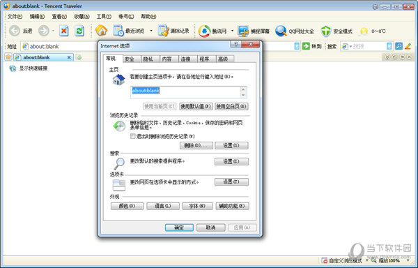Open the Favorites (收藏) menu
This screenshot has width=418, height=268.
[82, 17]
